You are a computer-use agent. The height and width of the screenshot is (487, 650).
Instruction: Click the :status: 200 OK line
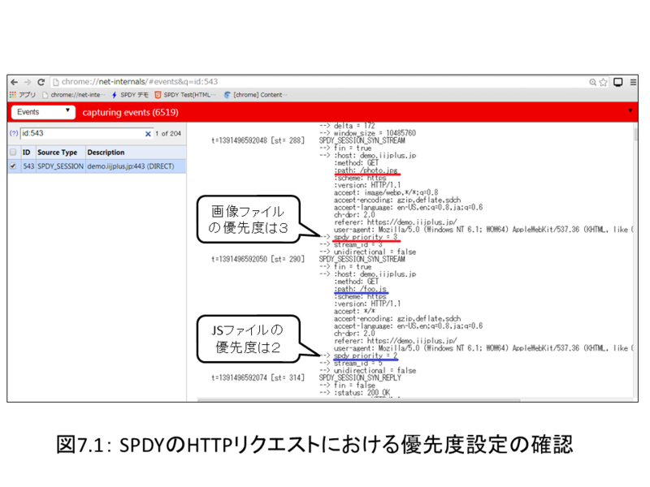click(362, 392)
